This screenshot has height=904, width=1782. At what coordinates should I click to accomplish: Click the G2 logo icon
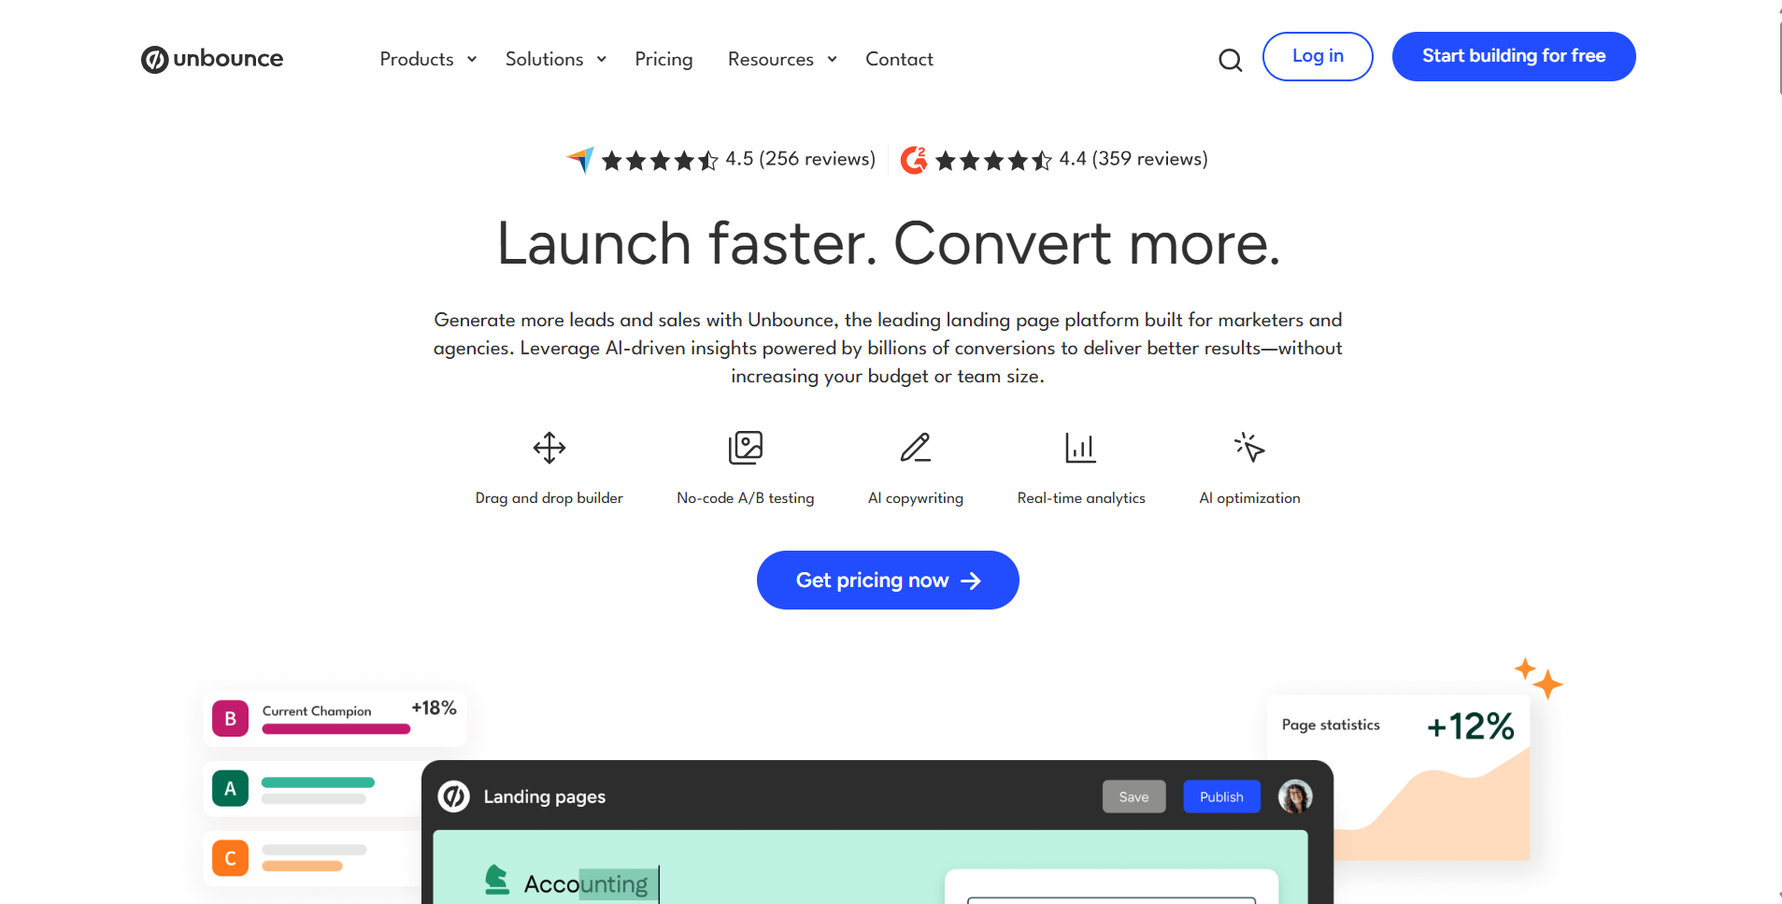[913, 160]
